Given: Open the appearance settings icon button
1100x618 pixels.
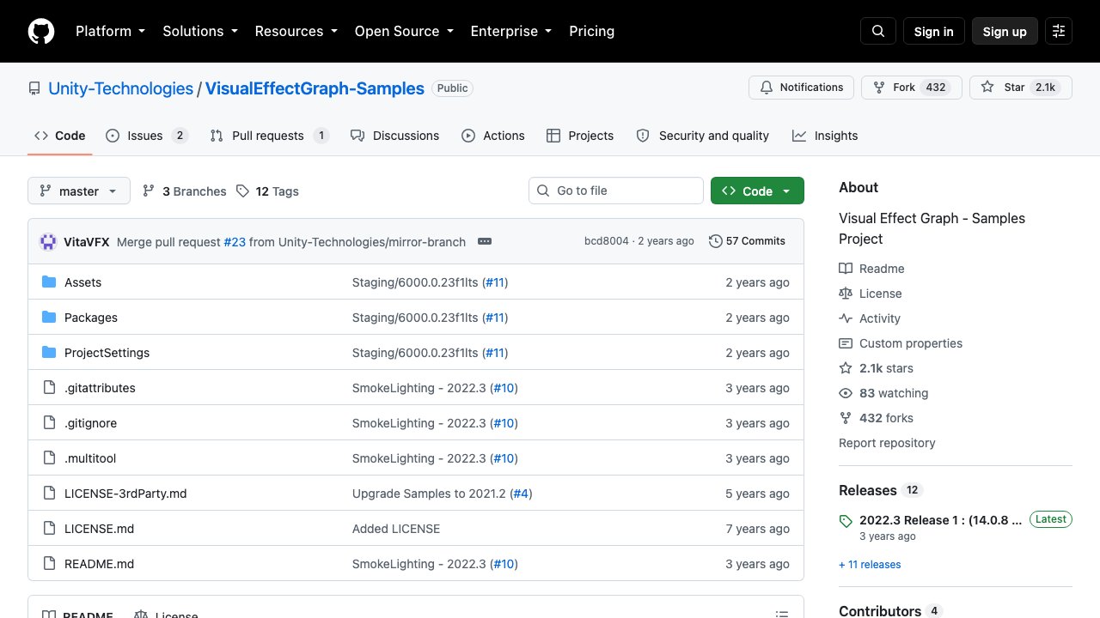Looking at the screenshot, I should click(x=1059, y=31).
